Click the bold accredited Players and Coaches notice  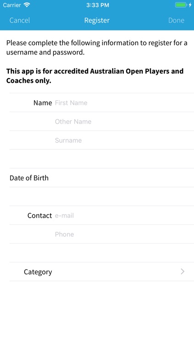click(95, 76)
